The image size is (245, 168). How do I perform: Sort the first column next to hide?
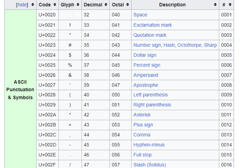[33, 5]
